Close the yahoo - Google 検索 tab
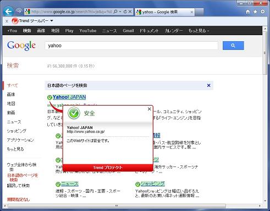The image size is (270, 211). click(192, 12)
